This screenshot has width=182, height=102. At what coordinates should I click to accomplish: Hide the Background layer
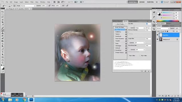pyautogui.click(x=158, y=39)
